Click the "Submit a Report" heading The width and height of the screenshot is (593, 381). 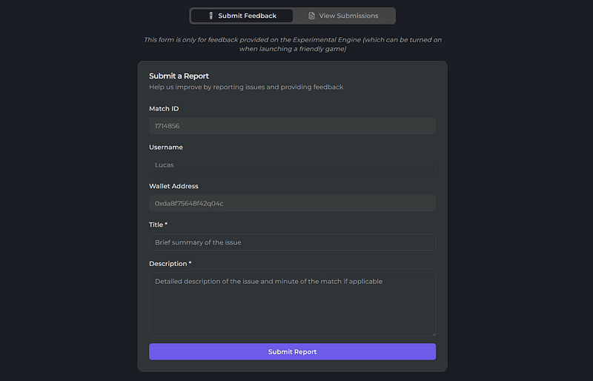point(179,76)
